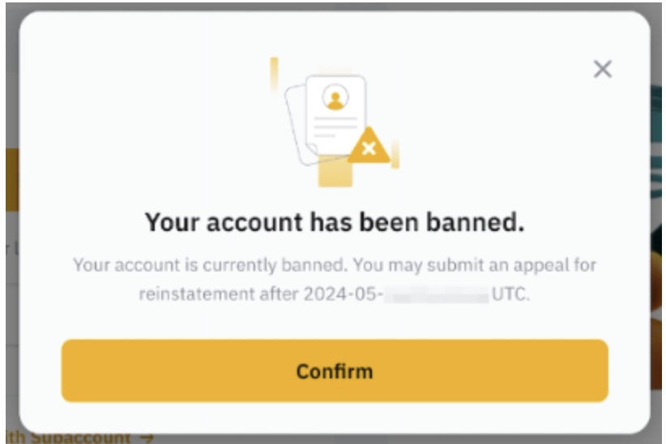Click the arrow icon beside Subaccount text
Screen dimensions: 666x444
click(x=147, y=438)
